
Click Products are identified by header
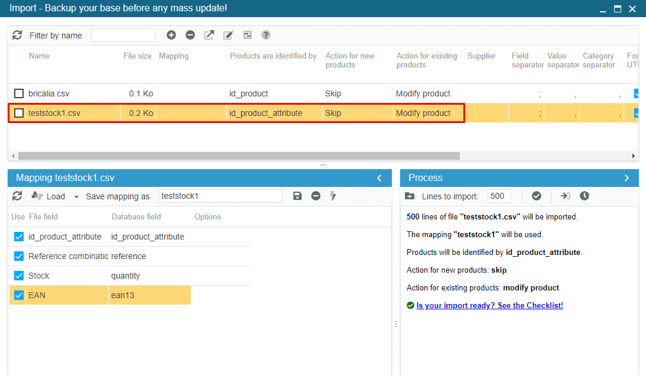click(273, 56)
